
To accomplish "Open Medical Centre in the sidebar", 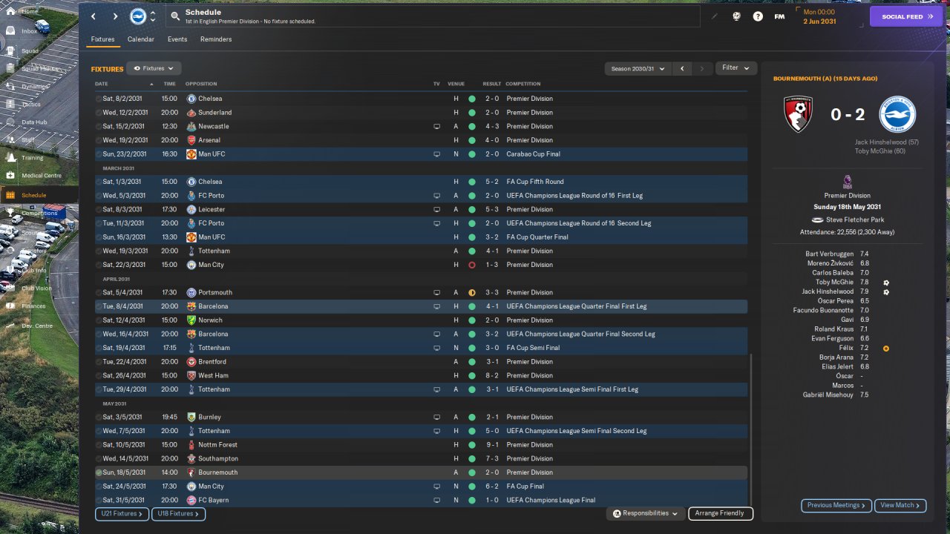I will pyautogui.click(x=41, y=176).
